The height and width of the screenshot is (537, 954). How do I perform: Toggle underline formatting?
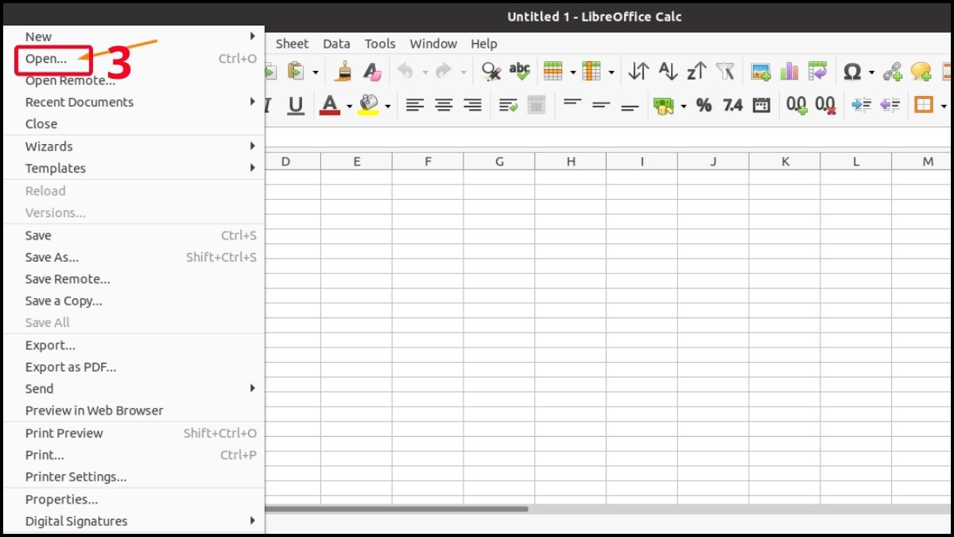tap(296, 104)
